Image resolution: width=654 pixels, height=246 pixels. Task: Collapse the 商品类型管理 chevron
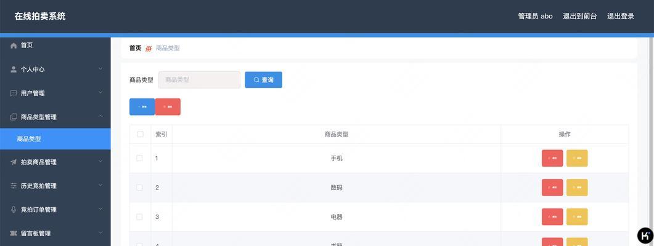(x=100, y=117)
